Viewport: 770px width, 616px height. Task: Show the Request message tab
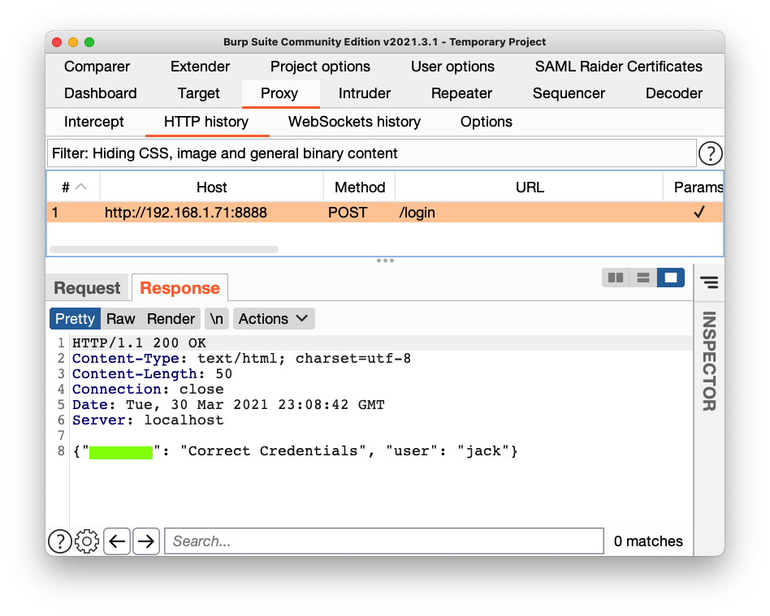click(x=87, y=288)
